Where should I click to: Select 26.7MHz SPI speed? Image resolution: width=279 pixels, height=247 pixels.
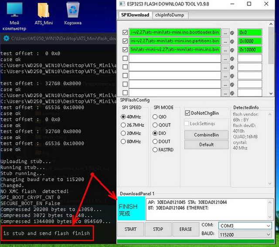click(133, 125)
